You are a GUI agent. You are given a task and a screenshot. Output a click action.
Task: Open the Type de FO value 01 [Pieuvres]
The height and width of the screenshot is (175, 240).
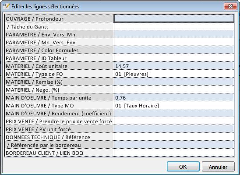tap(174, 74)
